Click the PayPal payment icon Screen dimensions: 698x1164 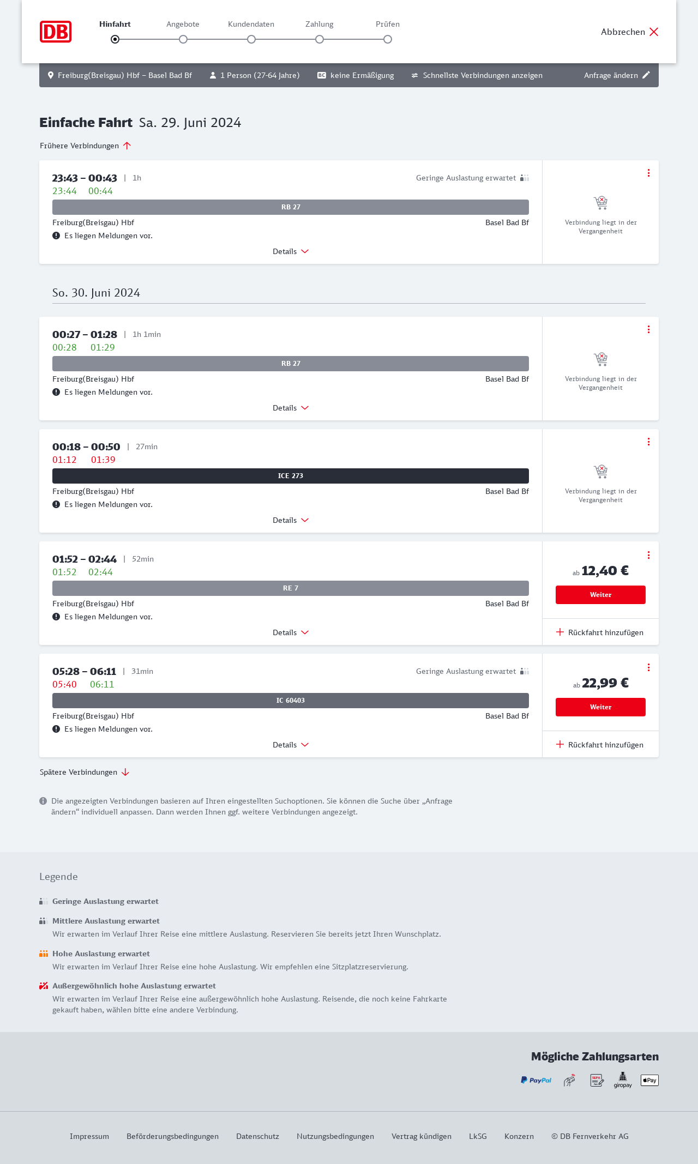pyautogui.click(x=536, y=1080)
